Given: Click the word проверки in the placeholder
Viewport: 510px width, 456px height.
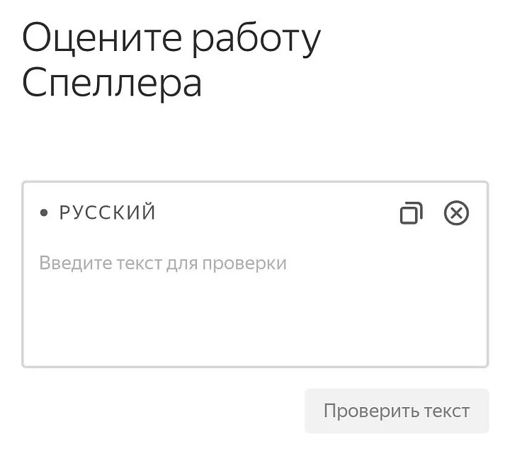Looking at the screenshot, I should [244, 264].
